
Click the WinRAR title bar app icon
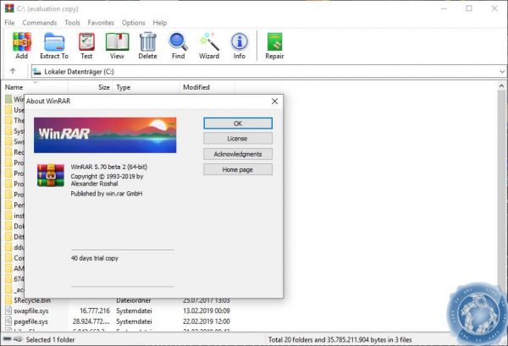point(9,8)
